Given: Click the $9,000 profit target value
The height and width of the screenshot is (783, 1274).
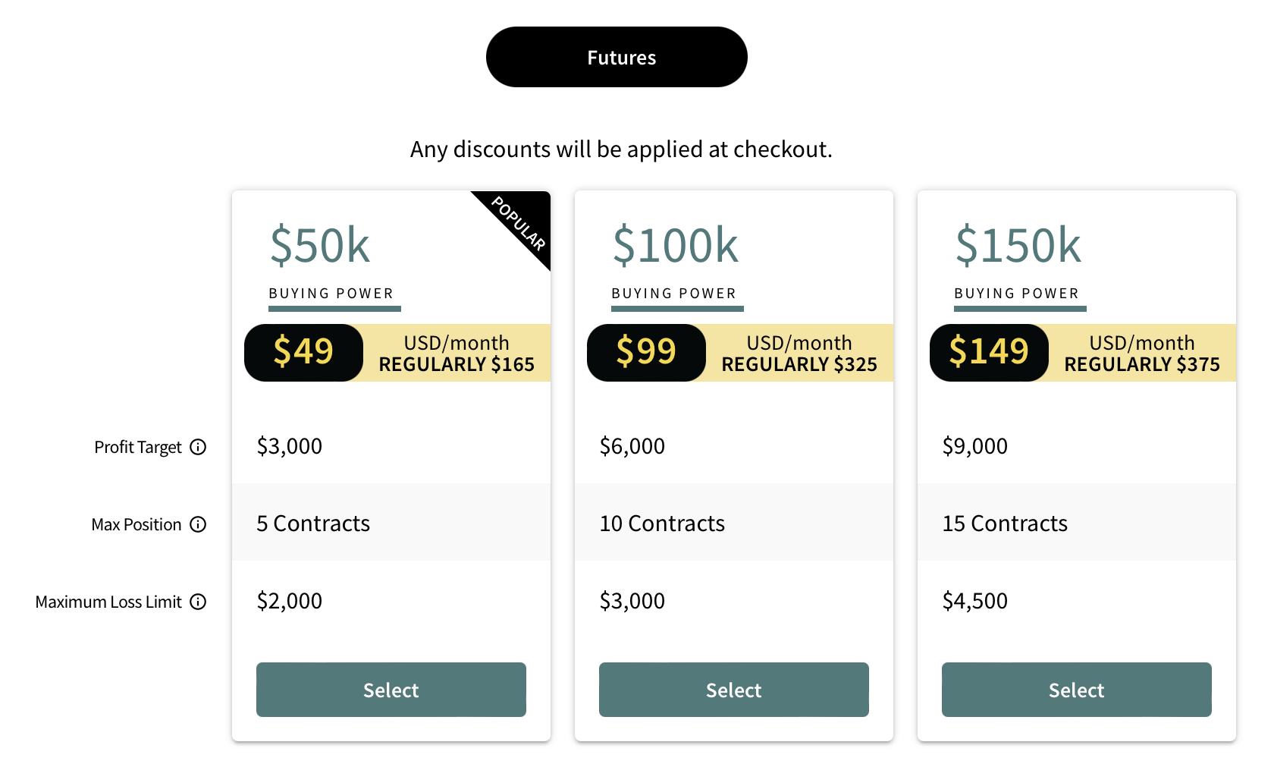Looking at the screenshot, I should pos(975,446).
